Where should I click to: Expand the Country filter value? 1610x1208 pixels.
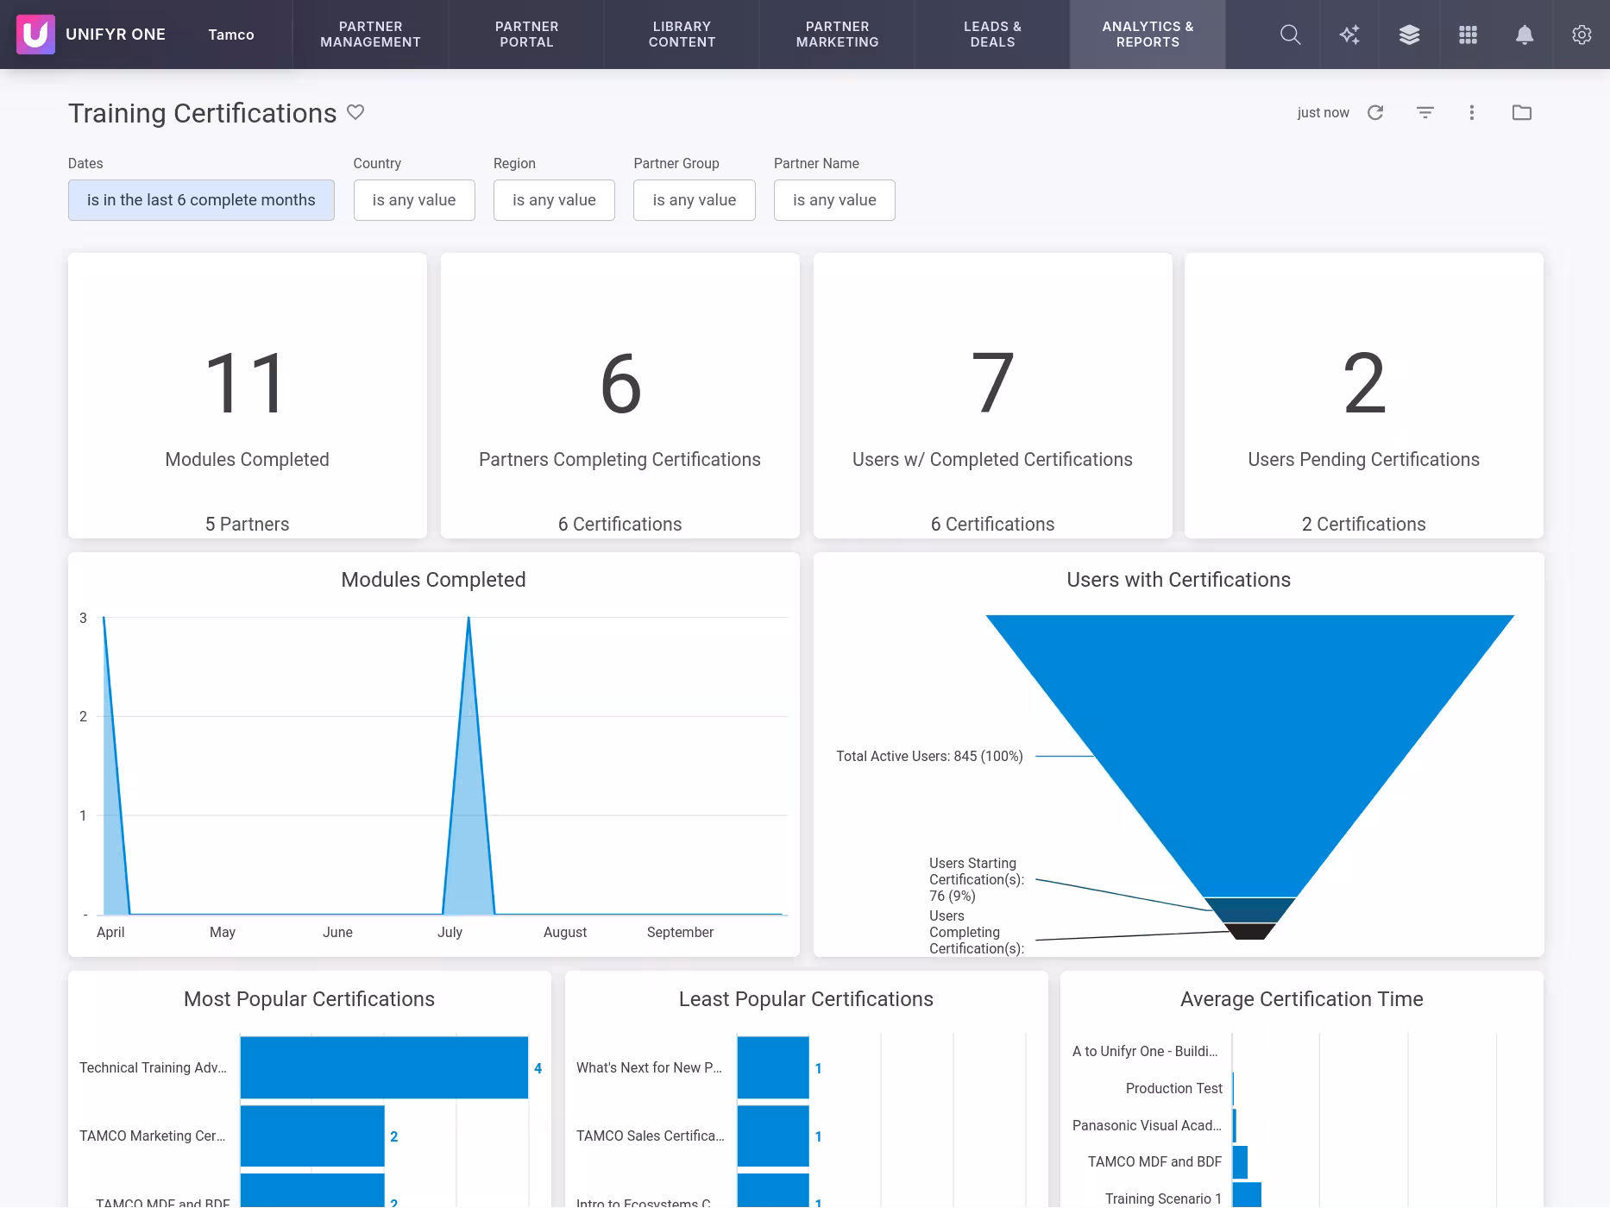tap(414, 200)
